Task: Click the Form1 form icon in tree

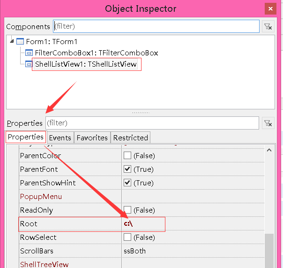Action: click(x=20, y=42)
